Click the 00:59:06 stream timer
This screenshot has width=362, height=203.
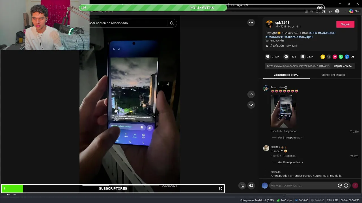pyautogui.click(x=302, y=200)
